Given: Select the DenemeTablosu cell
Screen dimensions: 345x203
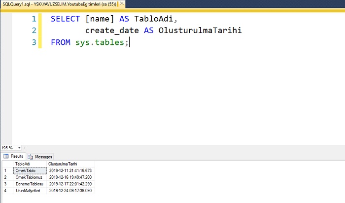Looking at the screenshot, I should (x=30, y=184).
